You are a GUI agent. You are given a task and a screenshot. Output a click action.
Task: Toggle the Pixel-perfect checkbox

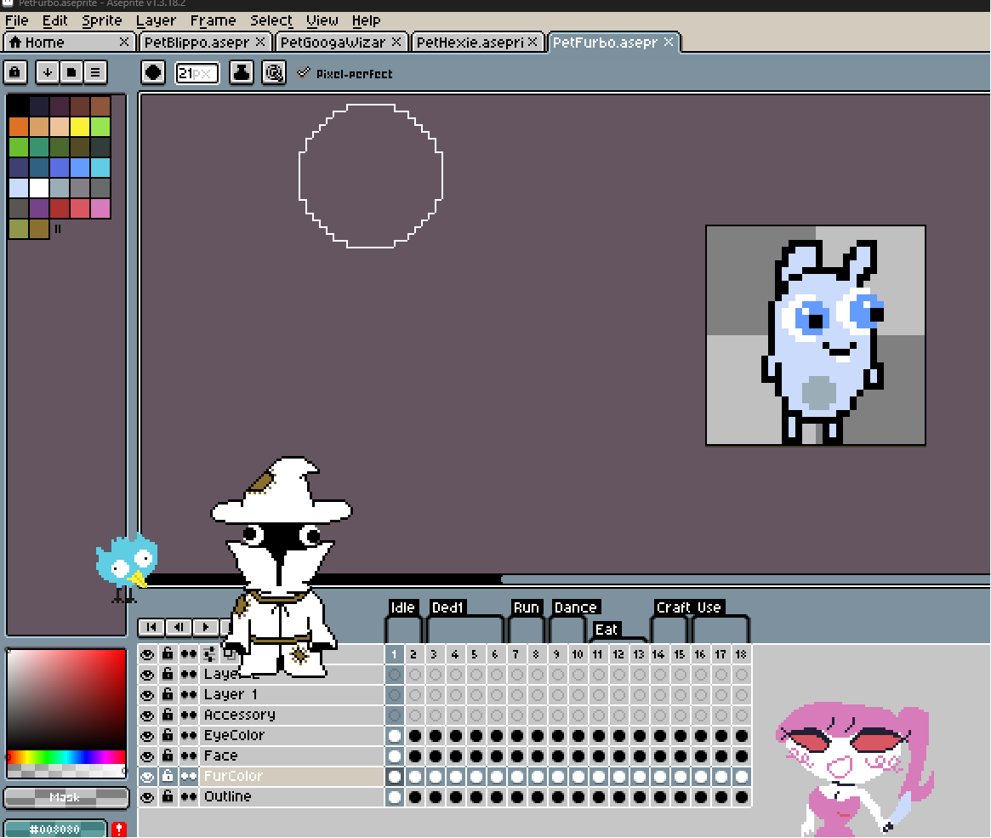pyautogui.click(x=304, y=72)
